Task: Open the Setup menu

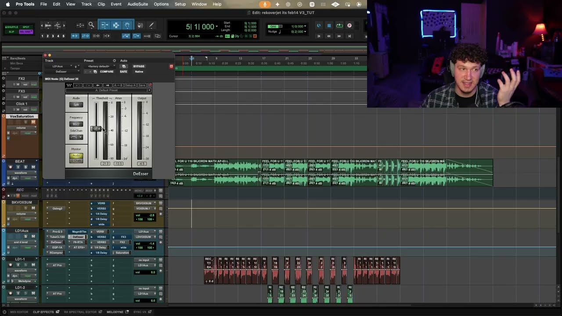Action: point(180,4)
